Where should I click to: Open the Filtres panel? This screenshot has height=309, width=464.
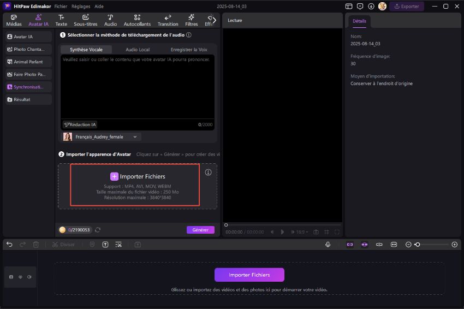(x=192, y=20)
